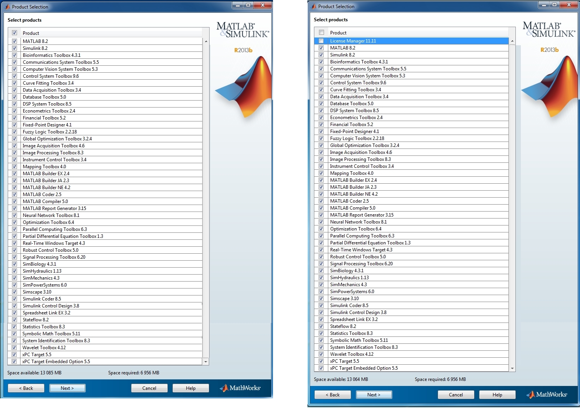Toggle the Product select-all checkbox in left window
The width and height of the screenshot is (580, 408).
coord(14,33)
